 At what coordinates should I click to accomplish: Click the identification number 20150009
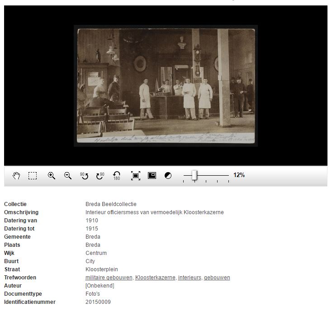point(98,302)
